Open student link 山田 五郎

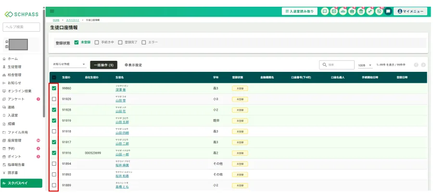tap(122, 123)
